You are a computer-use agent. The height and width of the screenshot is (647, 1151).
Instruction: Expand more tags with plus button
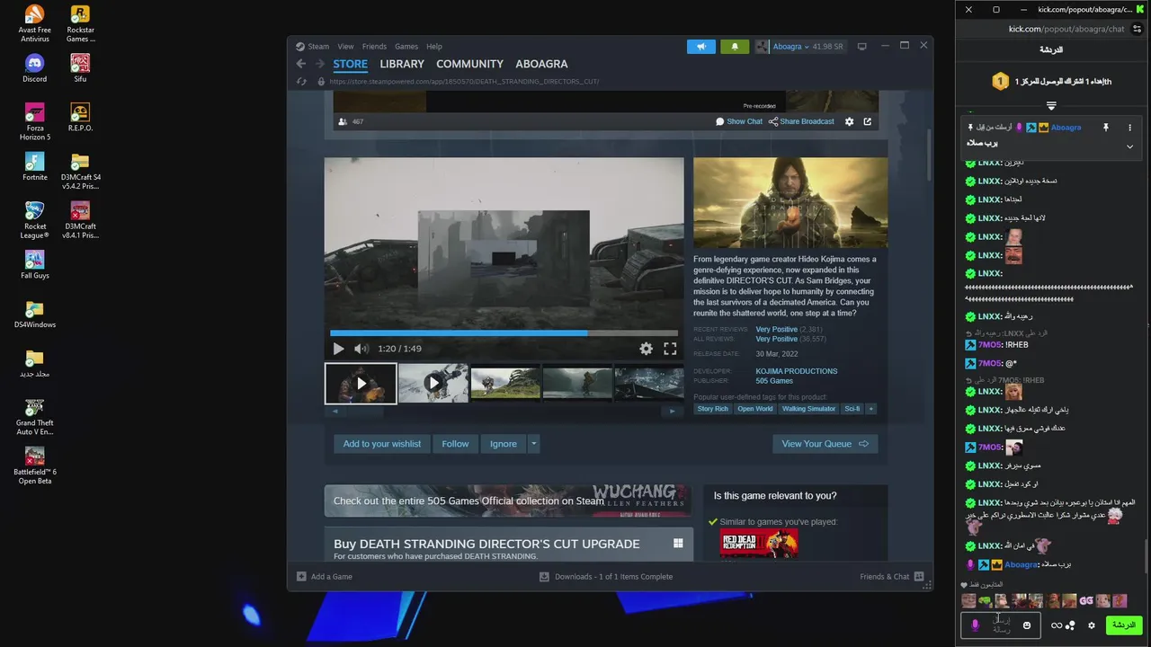(870, 409)
